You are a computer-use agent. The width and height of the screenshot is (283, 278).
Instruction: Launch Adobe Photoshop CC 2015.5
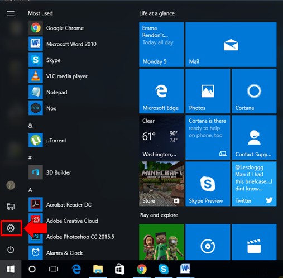tap(74, 237)
